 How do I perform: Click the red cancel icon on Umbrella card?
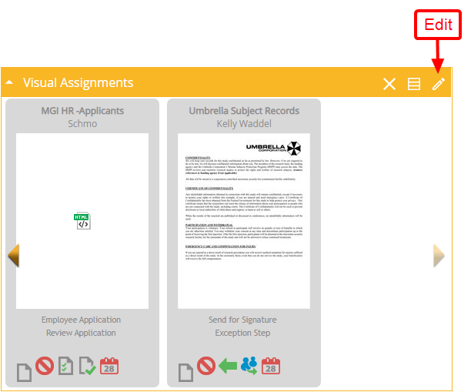(x=206, y=366)
